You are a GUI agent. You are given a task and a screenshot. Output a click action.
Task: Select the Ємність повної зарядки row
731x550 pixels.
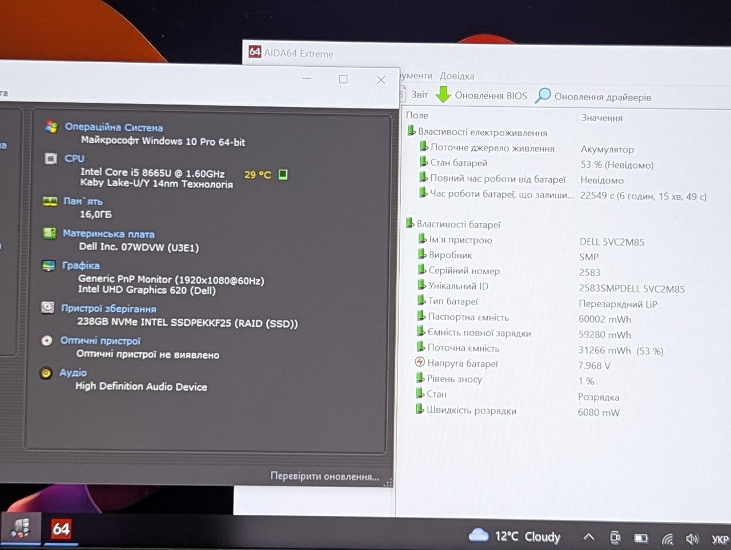click(479, 333)
